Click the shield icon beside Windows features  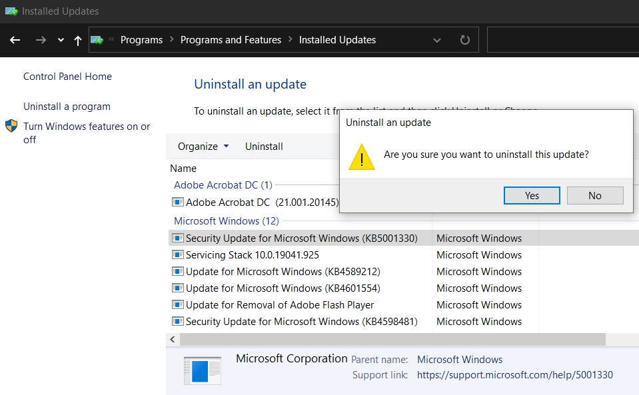pyautogui.click(x=11, y=126)
